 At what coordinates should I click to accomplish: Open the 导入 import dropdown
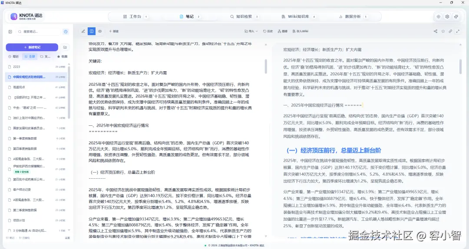tap(251, 31)
